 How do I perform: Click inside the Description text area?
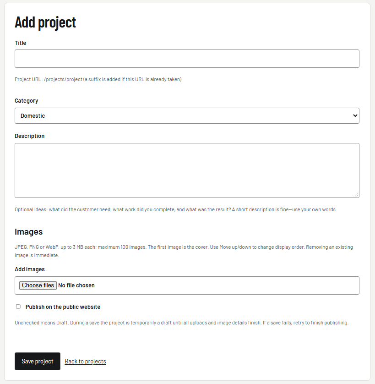tap(187, 170)
